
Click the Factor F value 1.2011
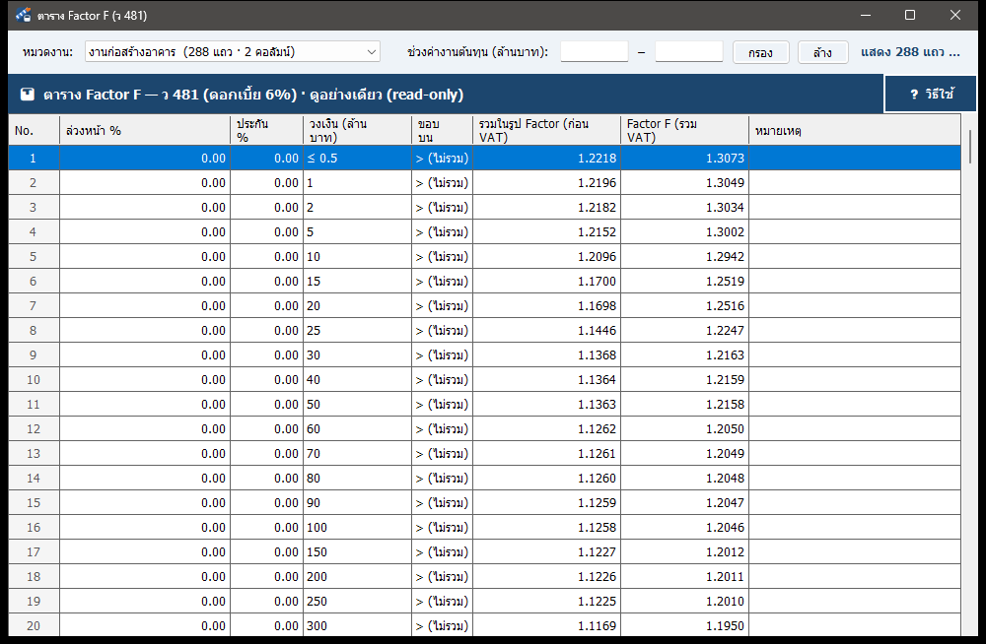coord(685,577)
